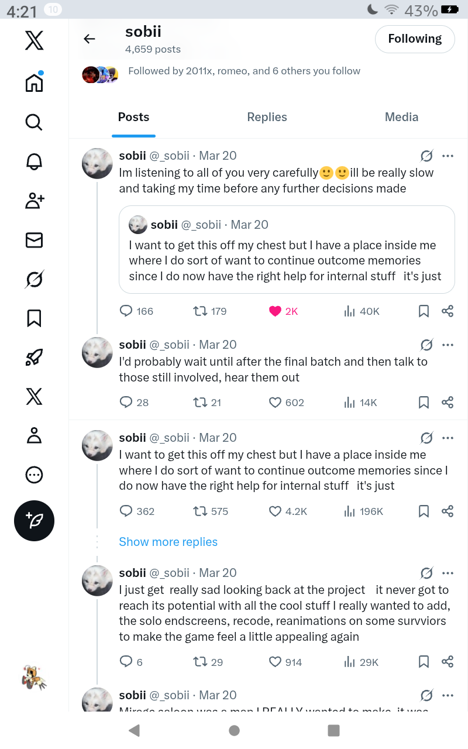Open the Messages envelope icon
Viewport: 468px width, 749px height.
(34, 240)
